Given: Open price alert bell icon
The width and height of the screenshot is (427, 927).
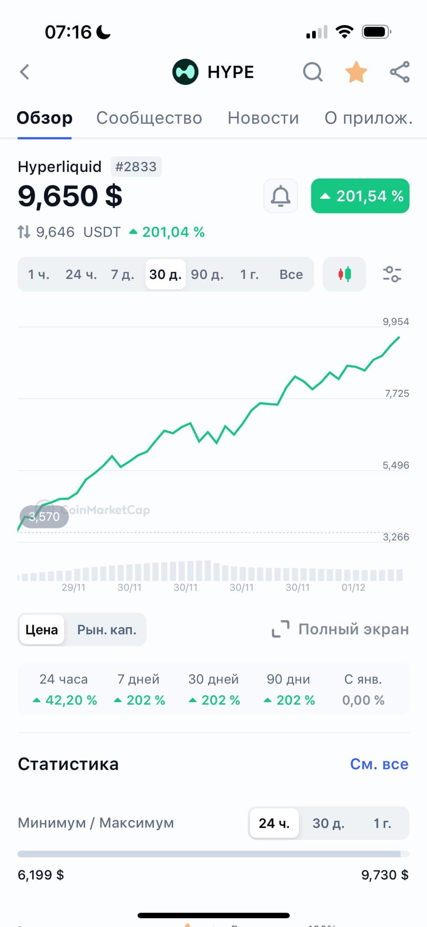Looking at the screenshot, I should tap(281, 196).
